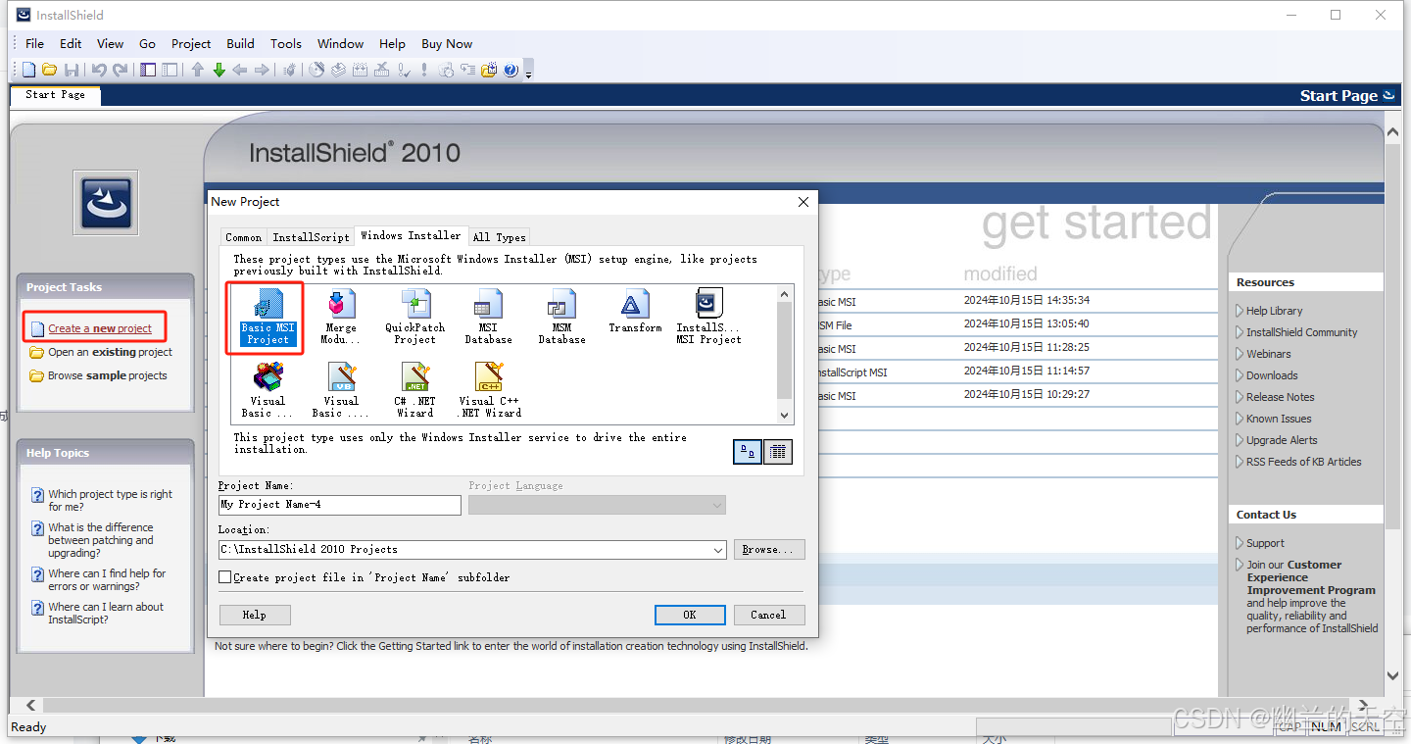Open the Edit menu

coord(71,43)
